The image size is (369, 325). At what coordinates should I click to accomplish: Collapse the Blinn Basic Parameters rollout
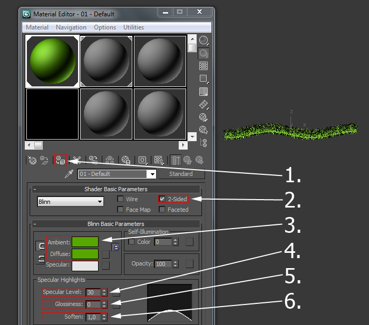pos(35,224)
